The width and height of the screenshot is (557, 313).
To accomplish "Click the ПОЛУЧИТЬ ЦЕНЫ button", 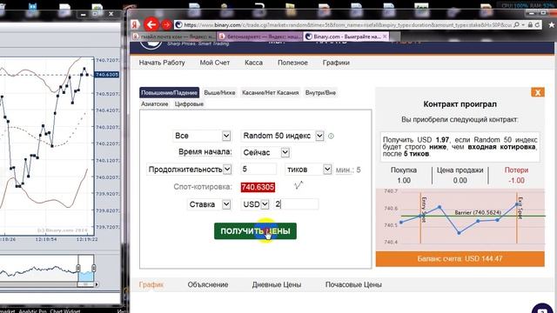I will point(255,231).
